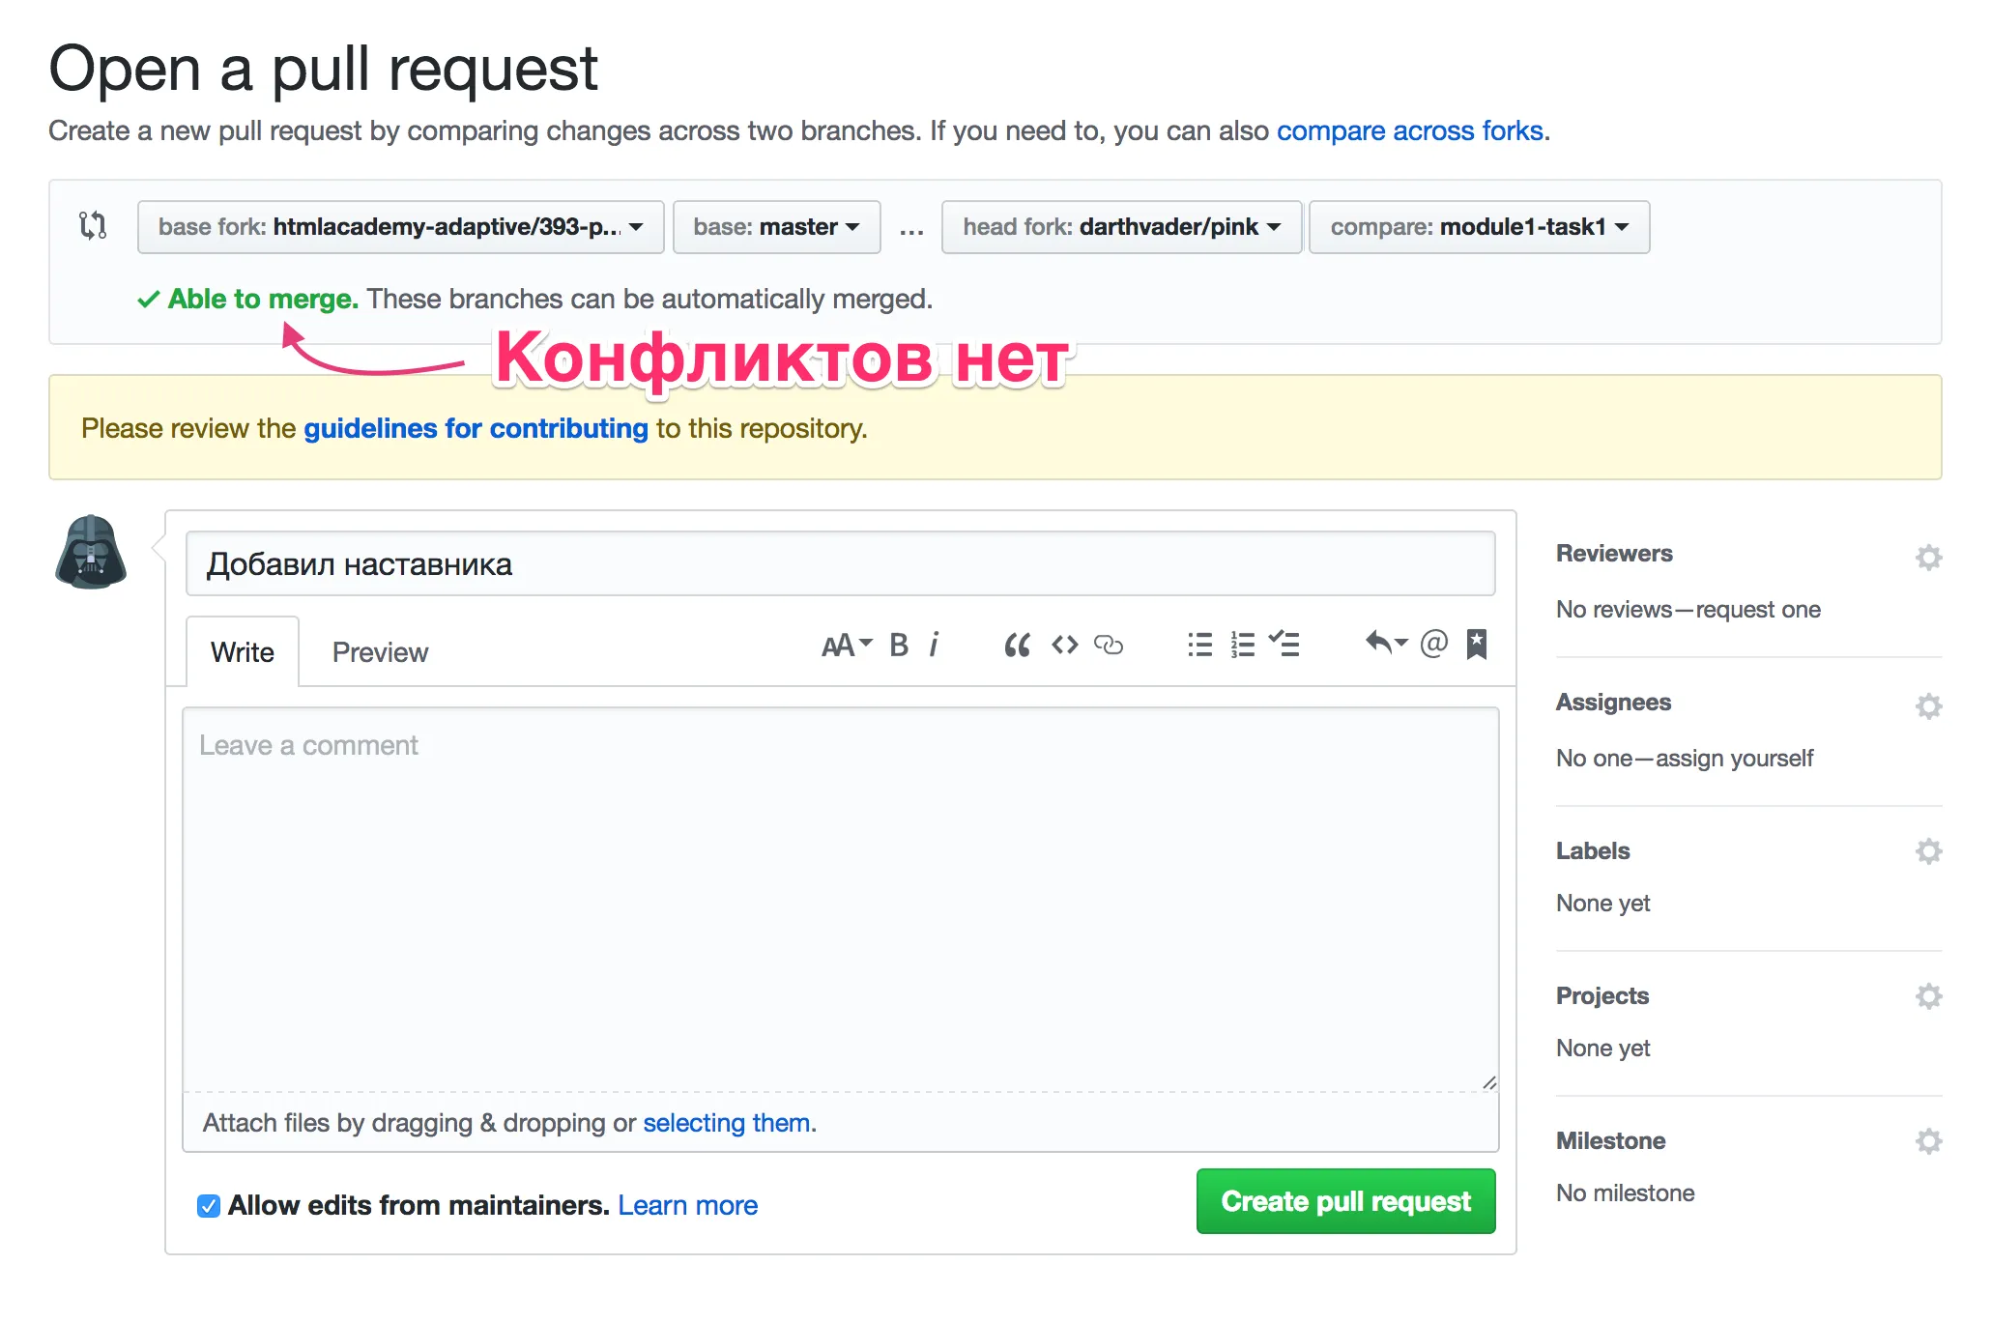1991x1322 pixels.
Task: Mention a user with the @ icon
Action: coord(1433,645)
